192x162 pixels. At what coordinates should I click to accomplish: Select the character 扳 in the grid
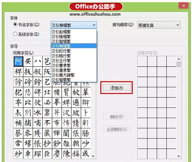(x=28, y=72)
